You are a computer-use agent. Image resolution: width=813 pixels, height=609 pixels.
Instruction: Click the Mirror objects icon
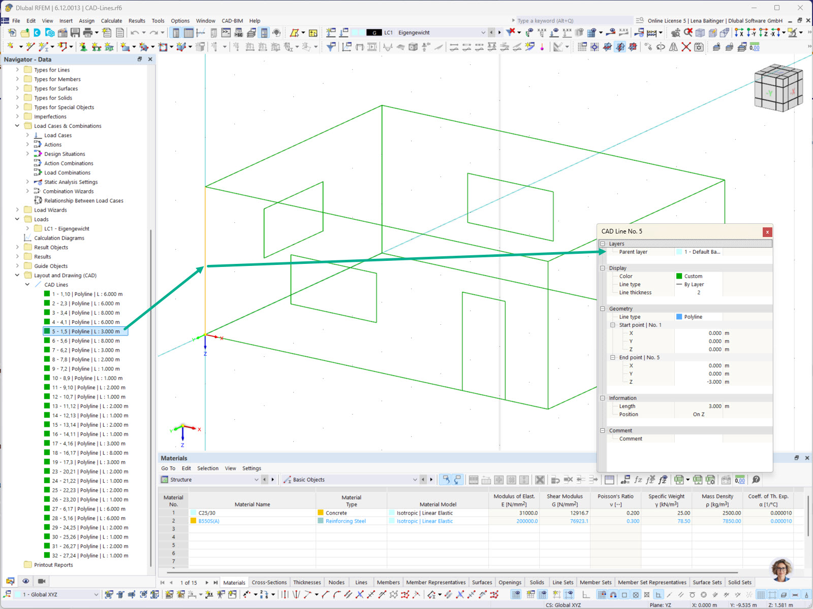(674, 47)
